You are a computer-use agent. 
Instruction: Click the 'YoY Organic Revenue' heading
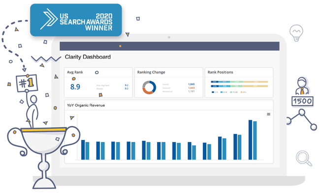[86, 105]
